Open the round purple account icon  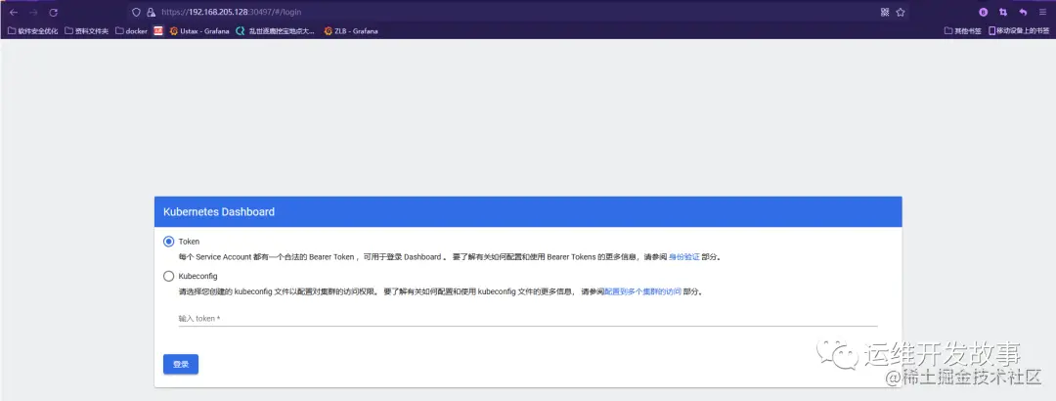984,12
